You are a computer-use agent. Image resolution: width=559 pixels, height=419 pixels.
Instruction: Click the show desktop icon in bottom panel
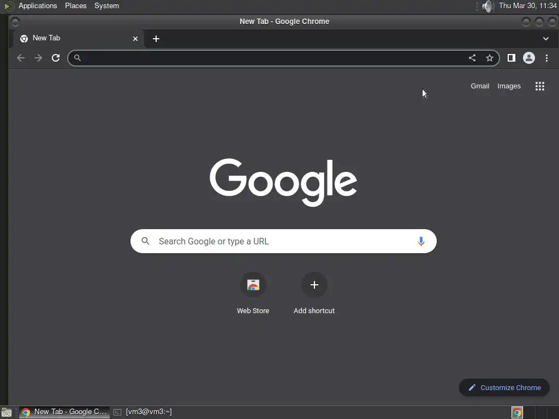point(7,412)
